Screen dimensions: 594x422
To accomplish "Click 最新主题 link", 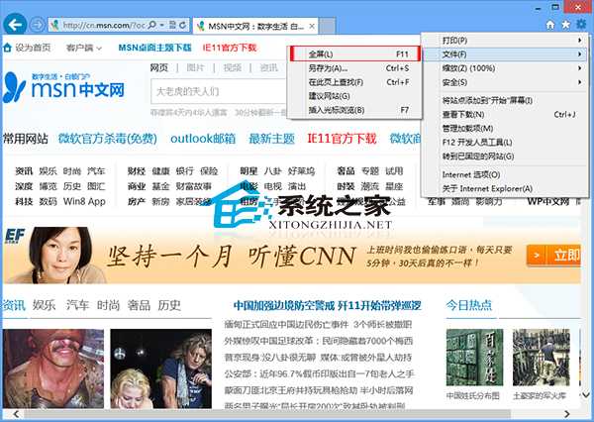I will (x=271, y=139).
